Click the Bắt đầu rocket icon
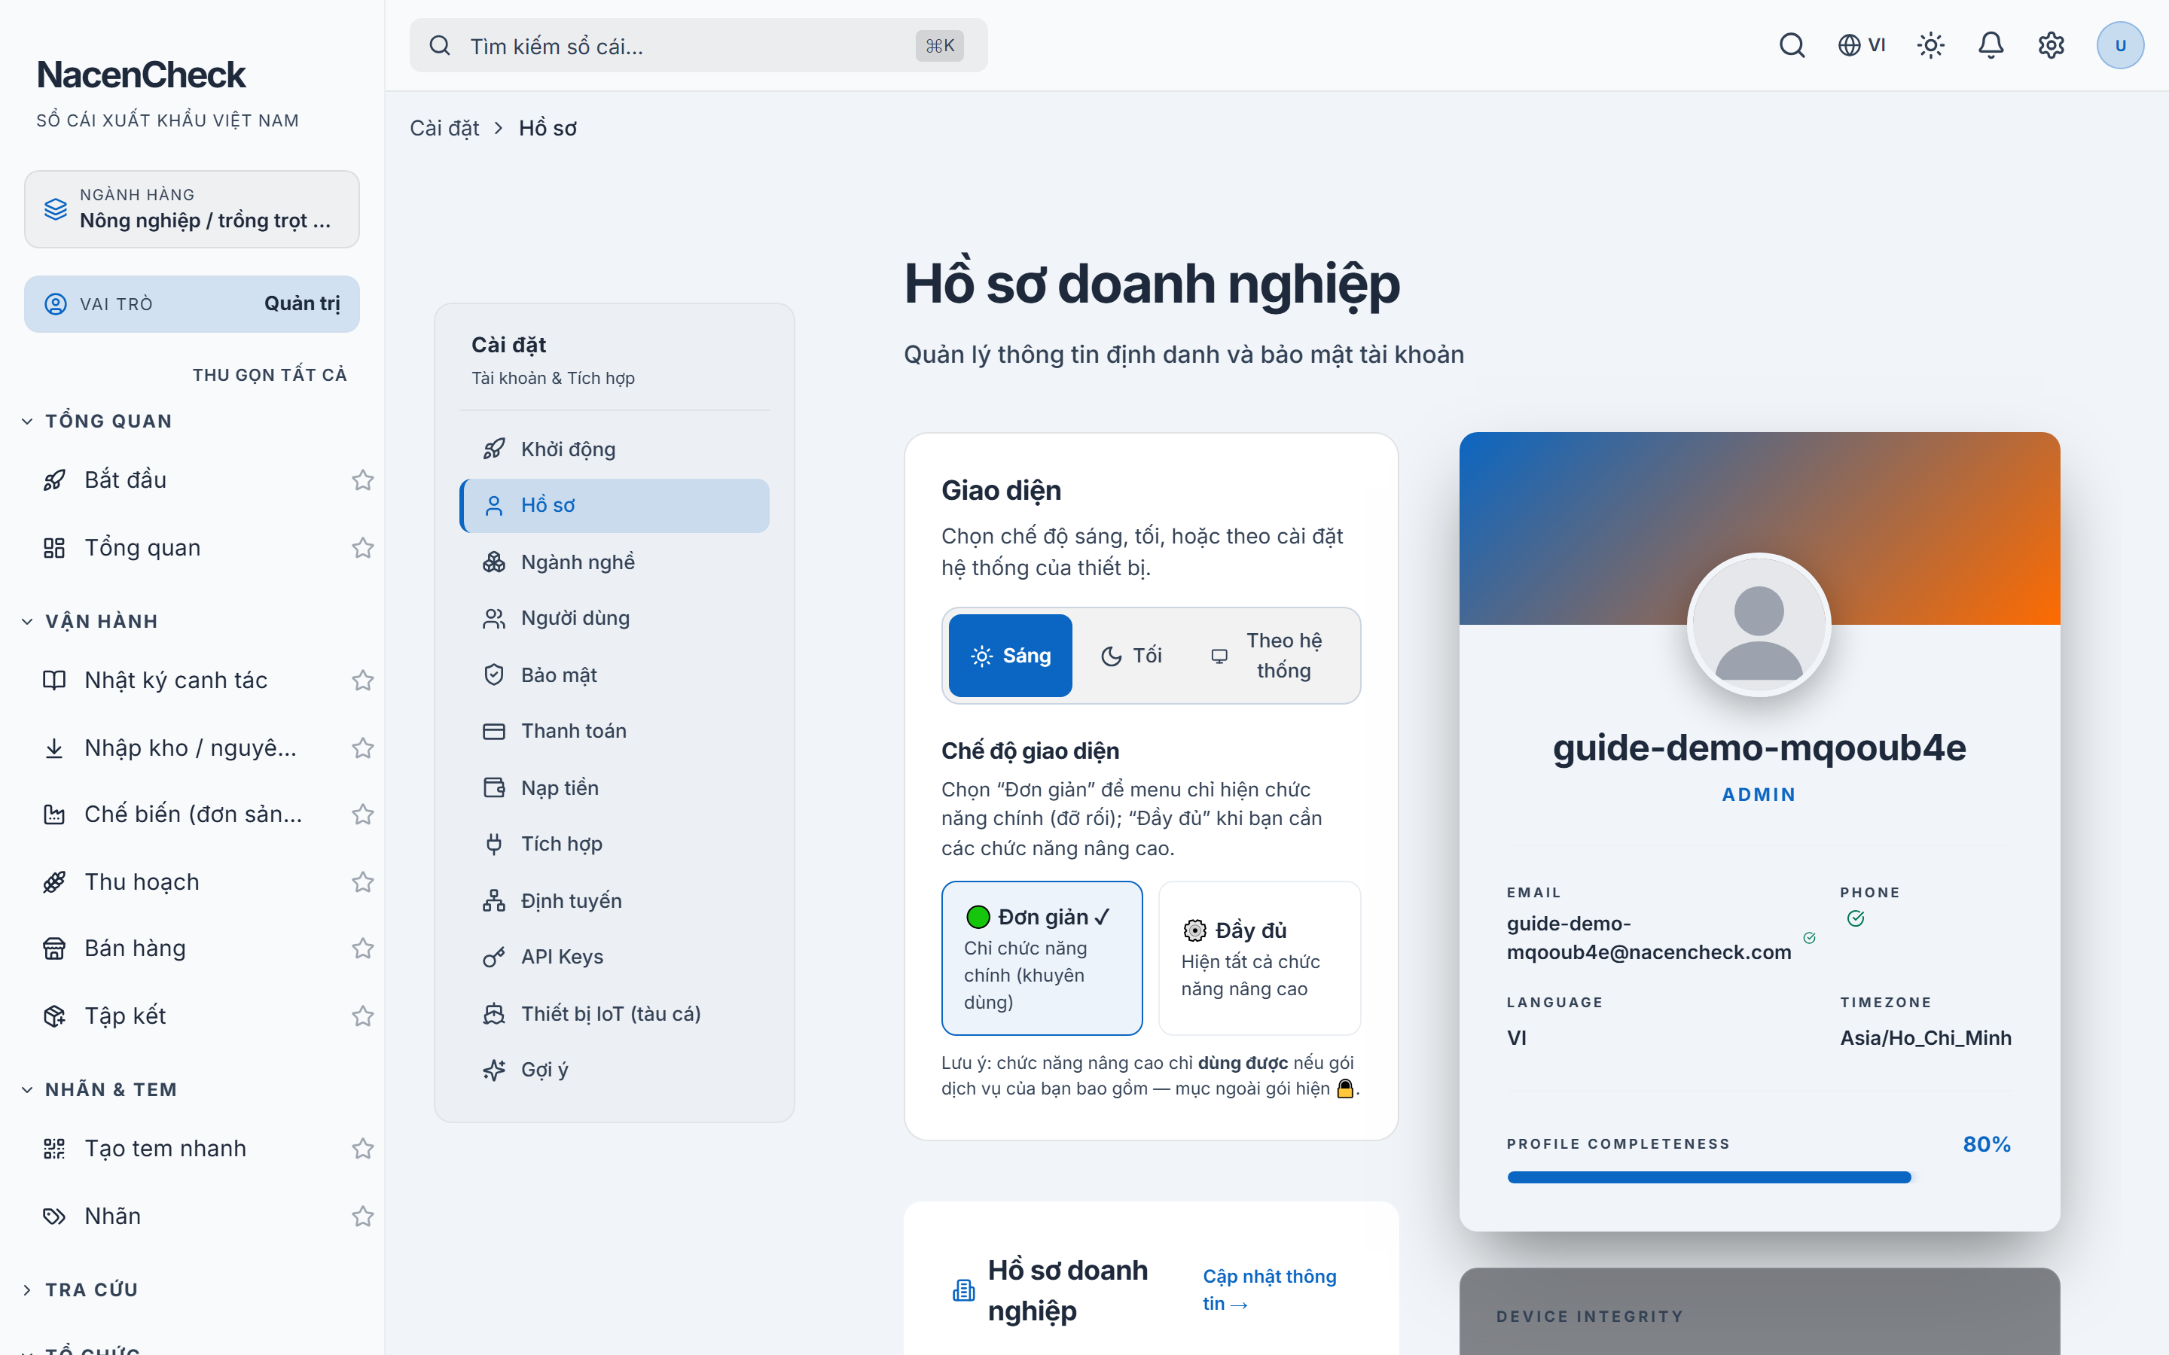 pos(53,480)
